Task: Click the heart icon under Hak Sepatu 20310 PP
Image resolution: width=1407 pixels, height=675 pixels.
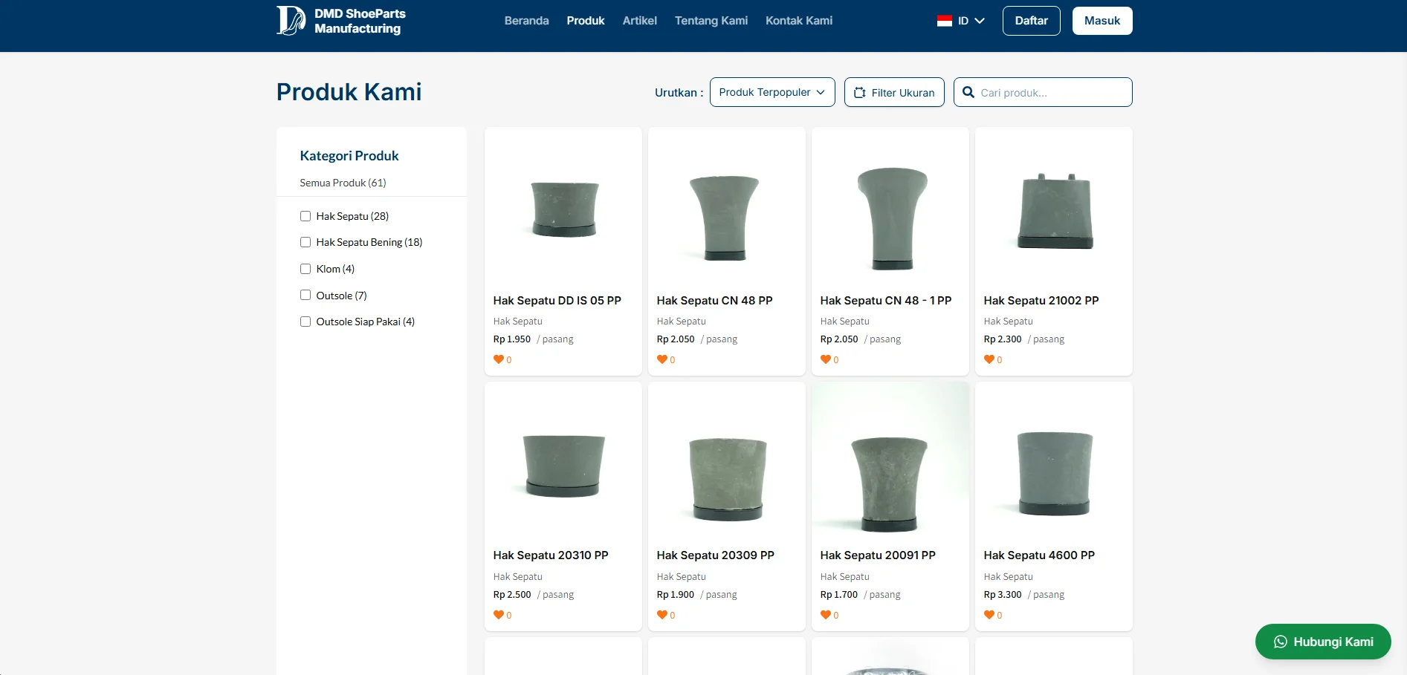Action: point(499,615)
